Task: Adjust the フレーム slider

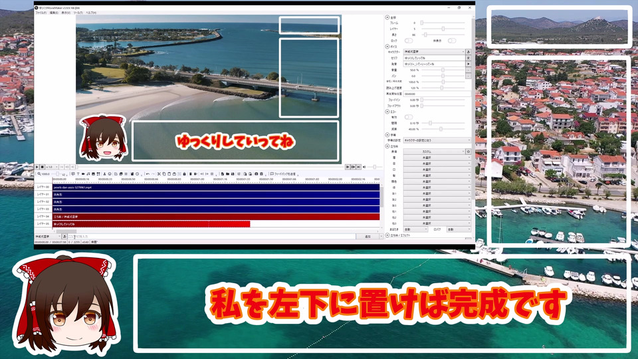Action: [x=443, y=23]
